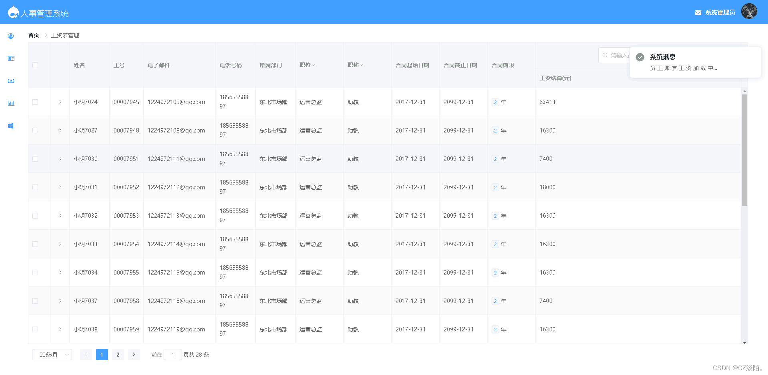Go to the 首页 breadcrumb
This screenshot has width=768, height=375.
34,35
